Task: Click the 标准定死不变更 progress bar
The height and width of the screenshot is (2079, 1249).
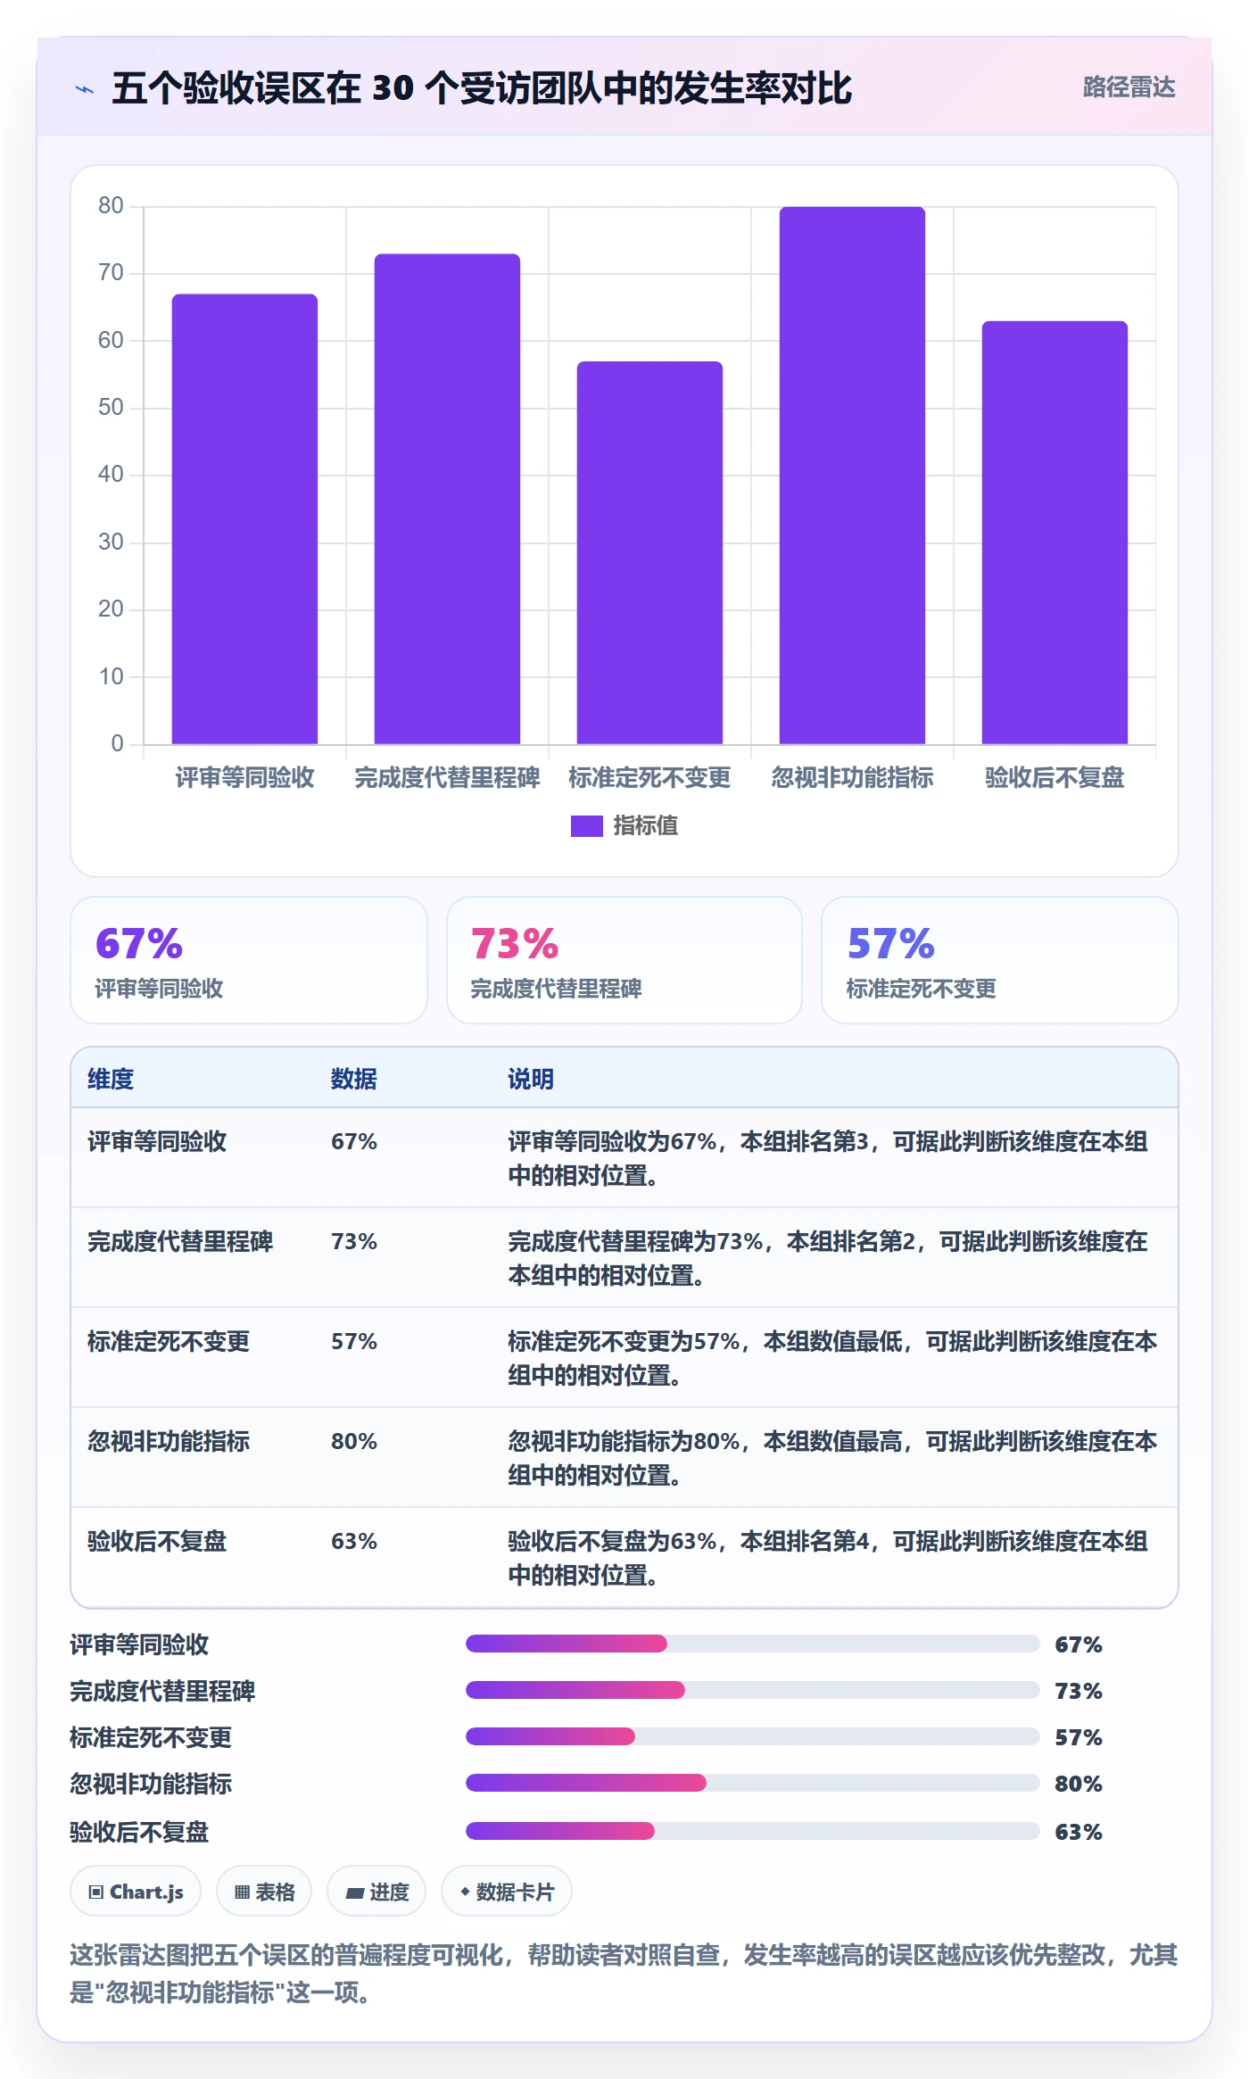Action: click(x=752, y=1736)
